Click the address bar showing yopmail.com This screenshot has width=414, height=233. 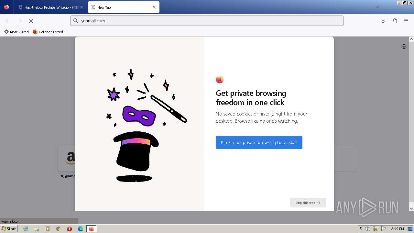207,21
